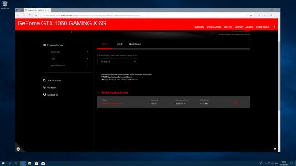Click the set tabs aside icon

[x=21, y=10]
